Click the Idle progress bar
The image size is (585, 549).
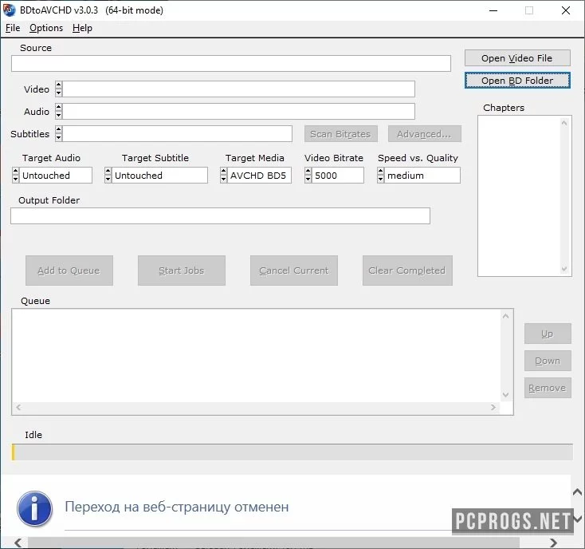[292, 452]
